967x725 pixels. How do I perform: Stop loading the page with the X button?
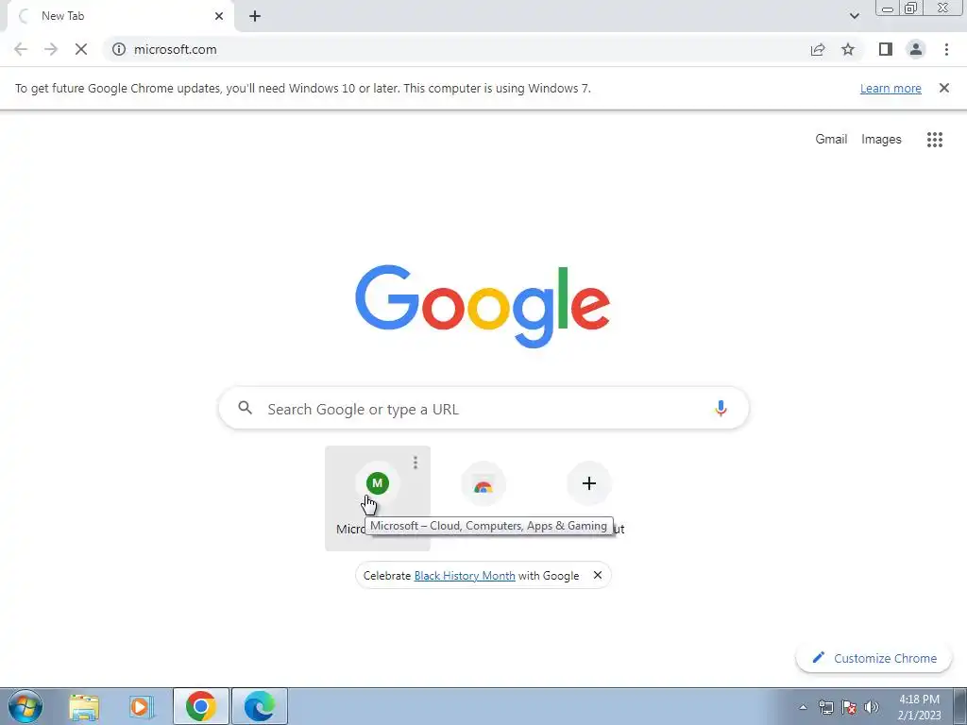point(81,49)
